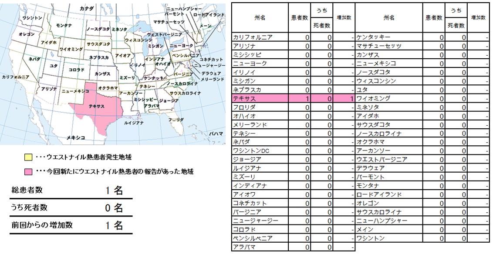The image size is (503, 254).
Task: Click the 総患者数 summary label
Action: point(27,190)
